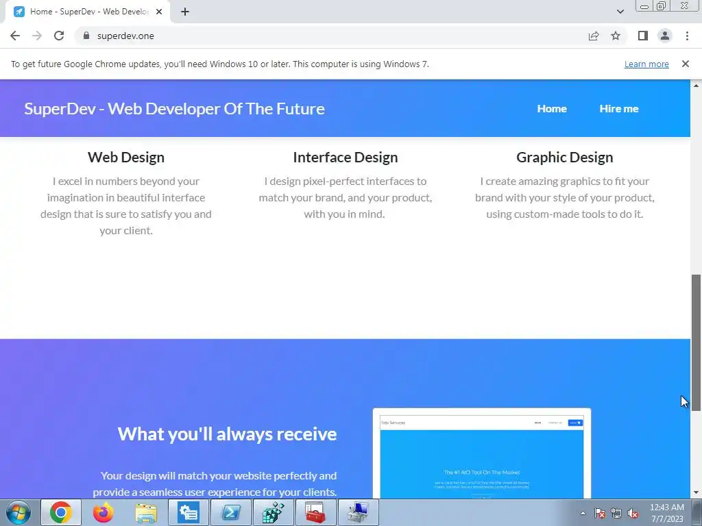The width and height of the screenshot is (702, 526).
Task: Launch Firefox from the taskbar
Action: pyautogui.click(x=104, y=512)
